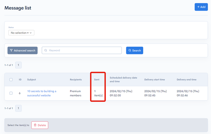Image resolution: width=211 pixels, height=134 pixels.
Task: Tick the select-all checkbox in table header
Action: 11,80
